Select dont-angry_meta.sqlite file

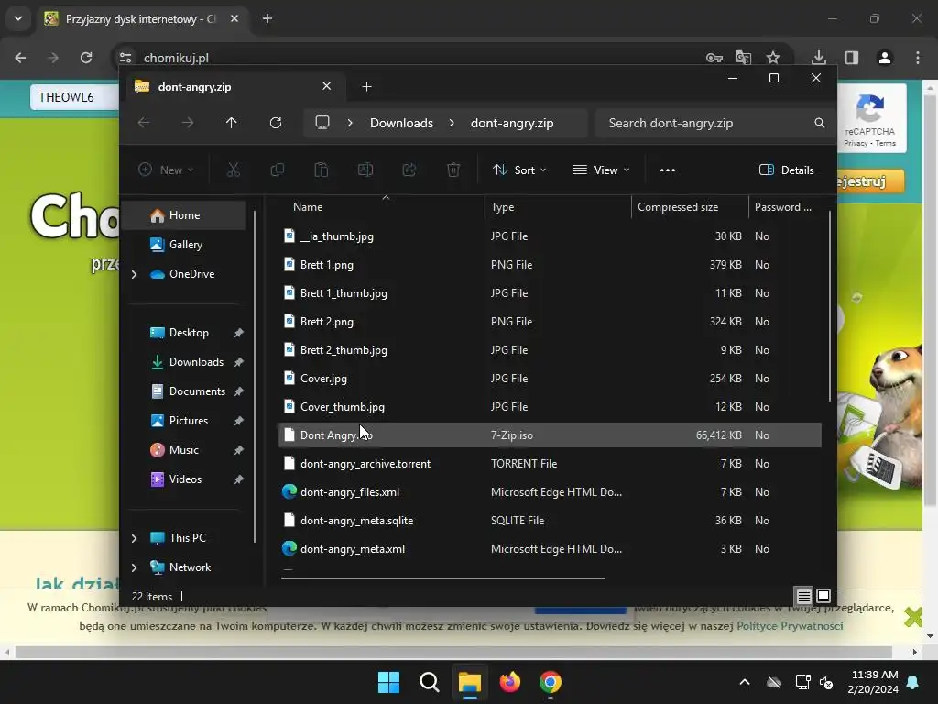click(x=550, y=521)
